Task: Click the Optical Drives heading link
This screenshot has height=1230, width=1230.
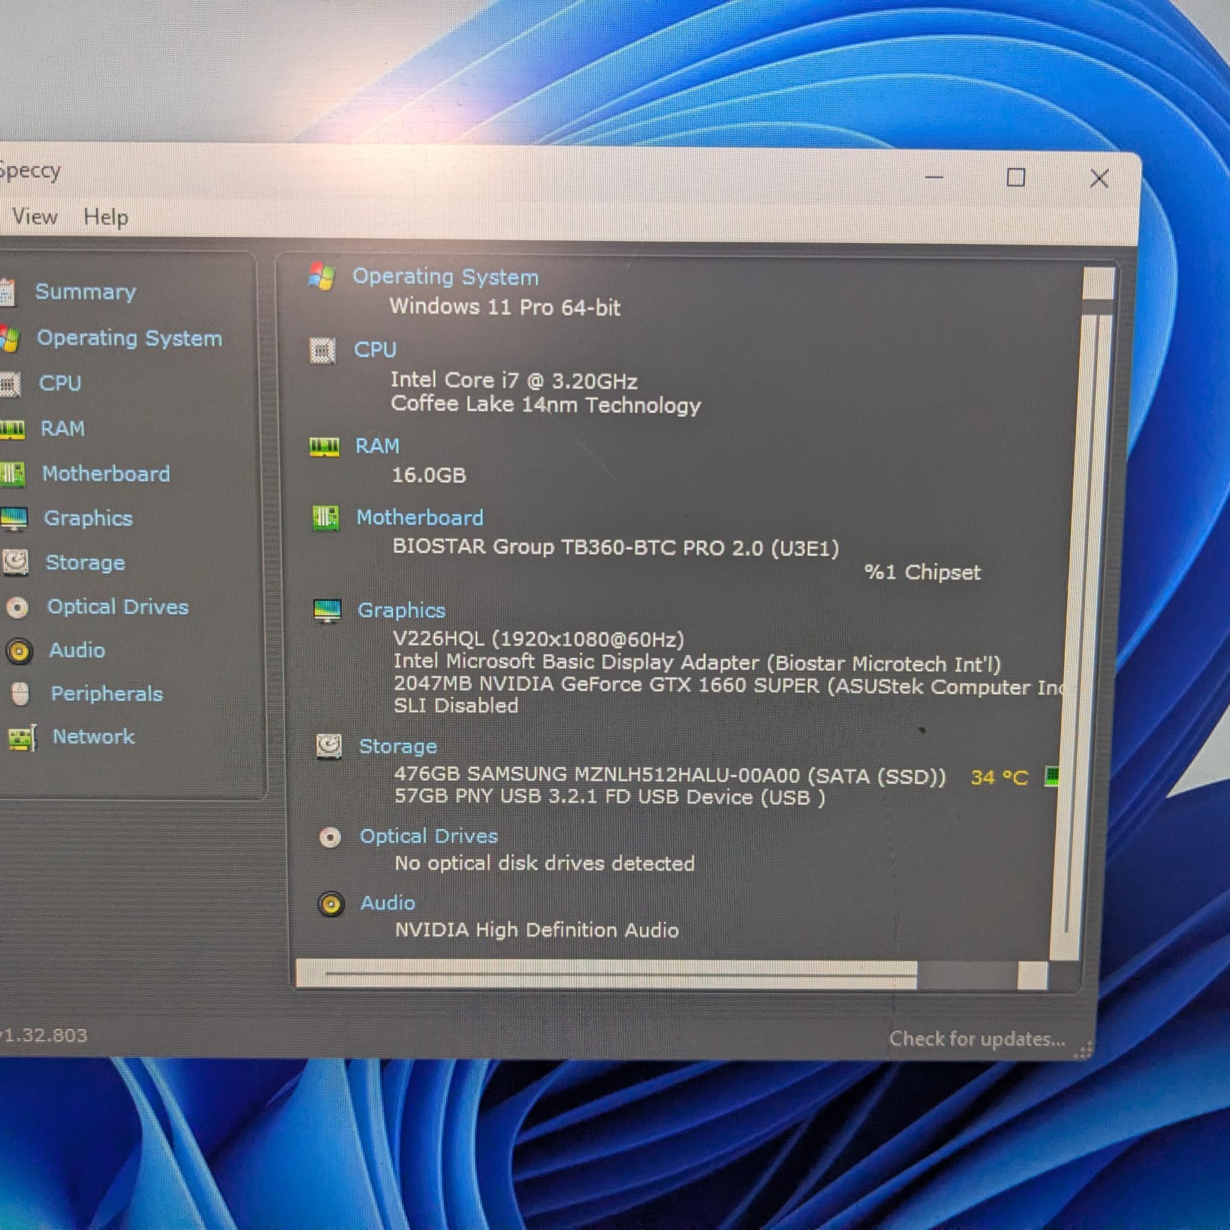Action: click(428, 837)
